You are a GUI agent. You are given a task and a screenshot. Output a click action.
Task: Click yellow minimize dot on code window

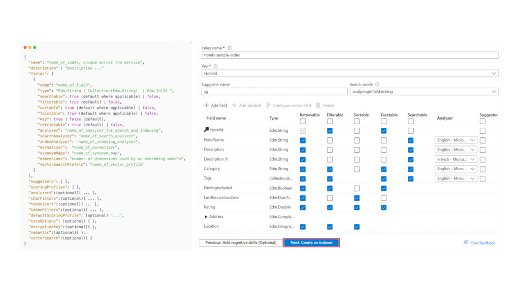click(x=30, y=48)
